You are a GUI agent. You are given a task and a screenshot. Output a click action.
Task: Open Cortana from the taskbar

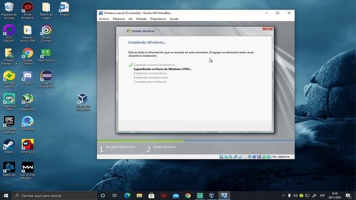102,196
